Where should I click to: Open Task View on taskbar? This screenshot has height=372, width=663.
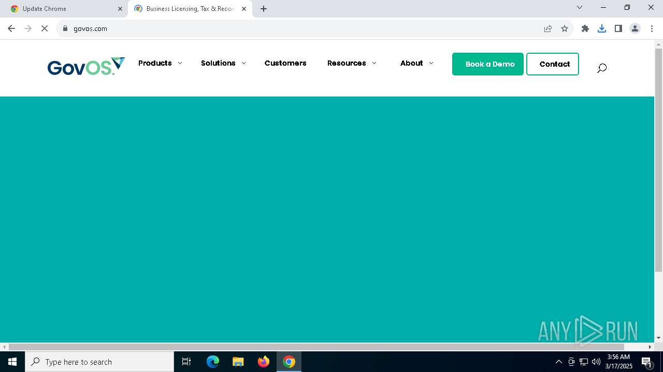pyautogui.click(x=186, y=362)
